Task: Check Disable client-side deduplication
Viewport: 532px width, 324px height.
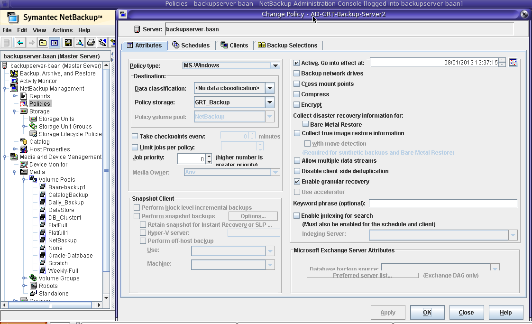Action: tap(297, 171)
